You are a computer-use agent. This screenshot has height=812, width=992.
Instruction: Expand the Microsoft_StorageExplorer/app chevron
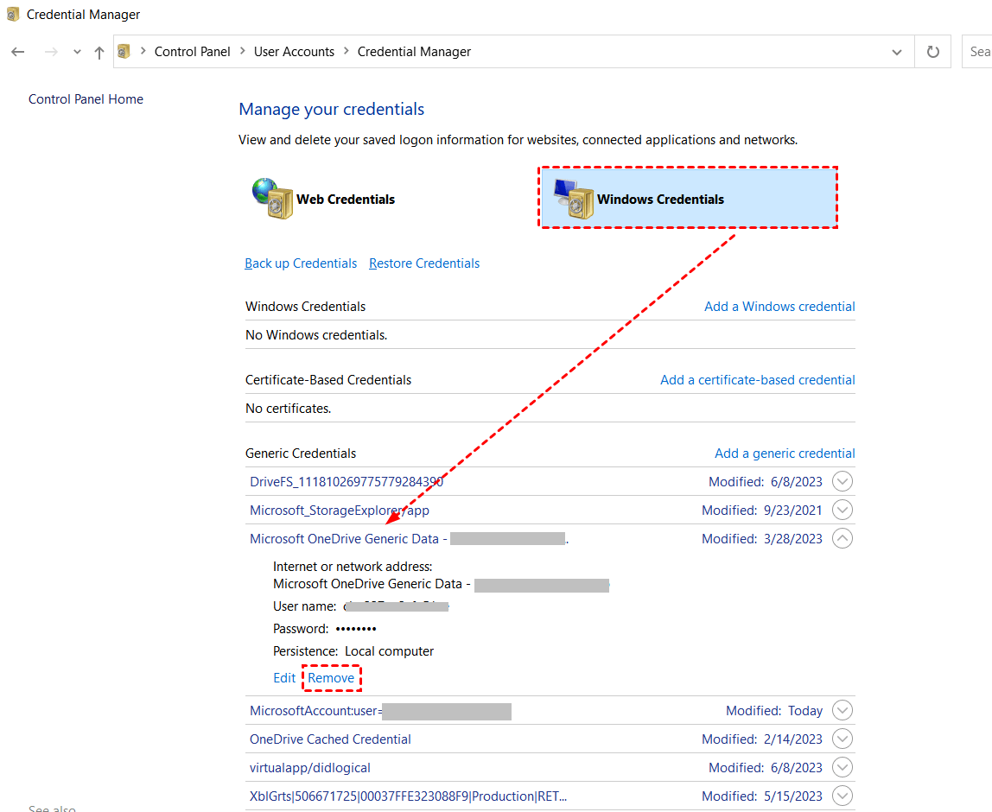click(x=842, y=510)
